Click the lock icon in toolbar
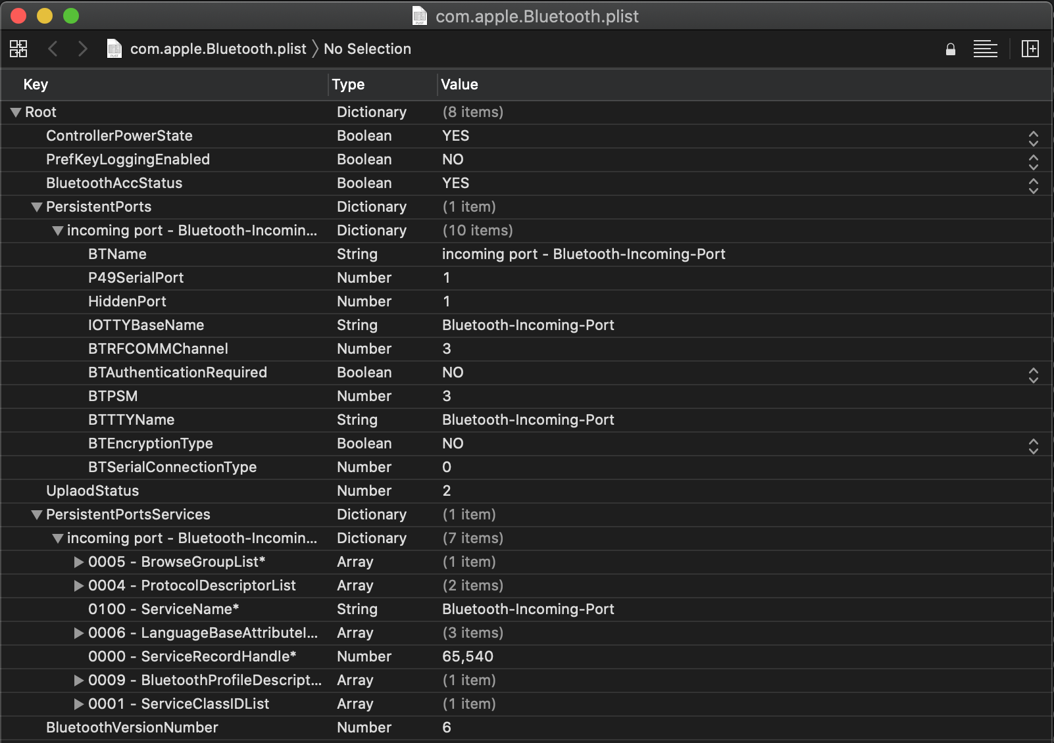 point(950,49)
